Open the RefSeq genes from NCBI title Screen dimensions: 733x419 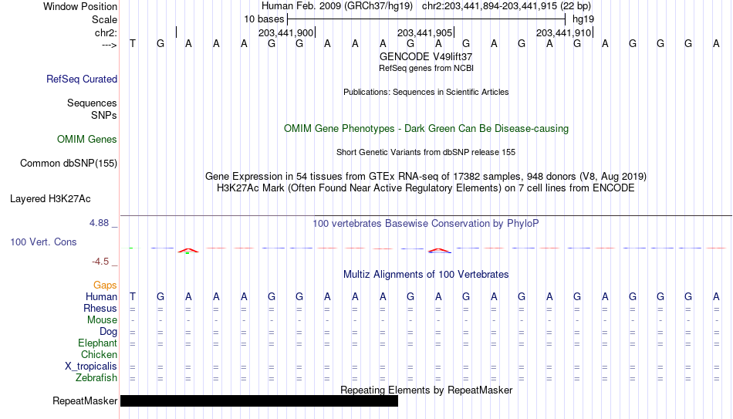[426, 68]
